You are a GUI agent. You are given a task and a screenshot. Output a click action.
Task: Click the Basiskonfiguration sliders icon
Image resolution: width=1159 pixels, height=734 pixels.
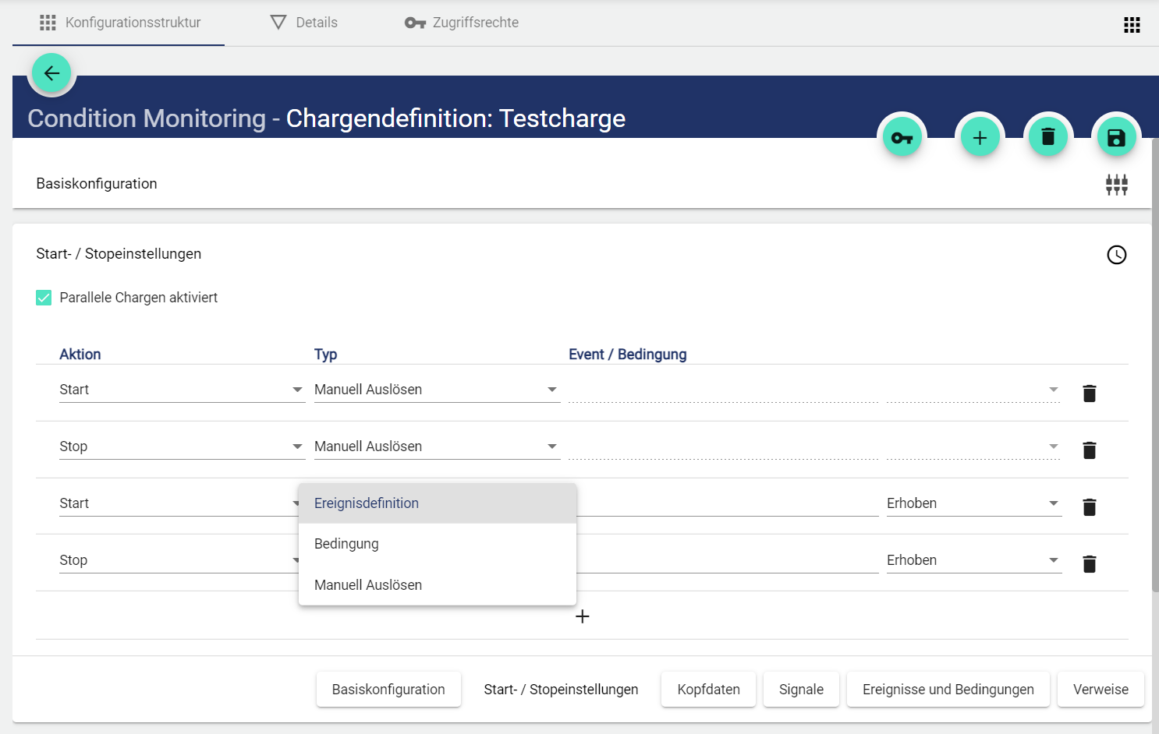click(x=1116, y=185)
